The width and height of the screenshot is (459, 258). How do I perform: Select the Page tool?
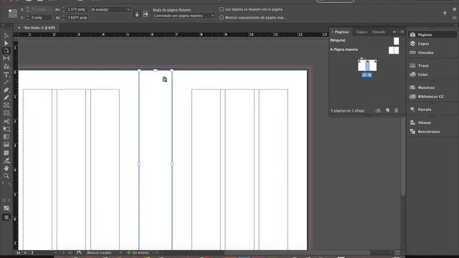click(x=6, y=51)
